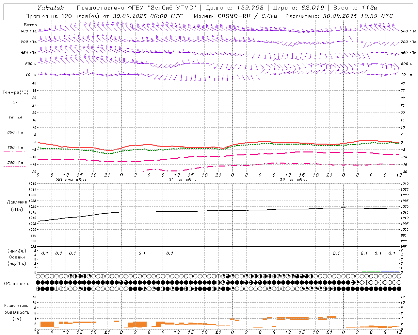
Task: Click the '30 сентября' date label
Action: 72,180
